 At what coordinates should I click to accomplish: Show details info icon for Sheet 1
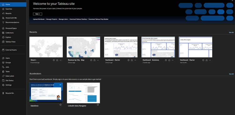[x=54, y=60]
